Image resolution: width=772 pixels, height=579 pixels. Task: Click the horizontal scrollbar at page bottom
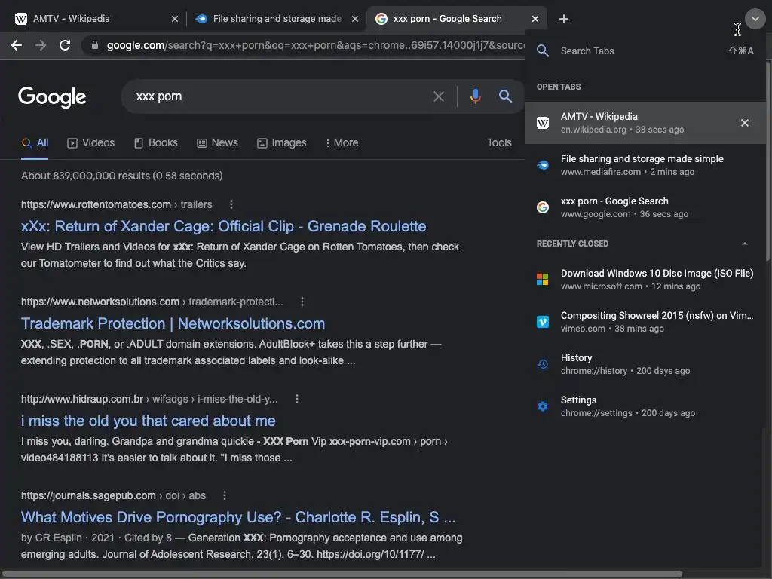(x=342, y=574)
